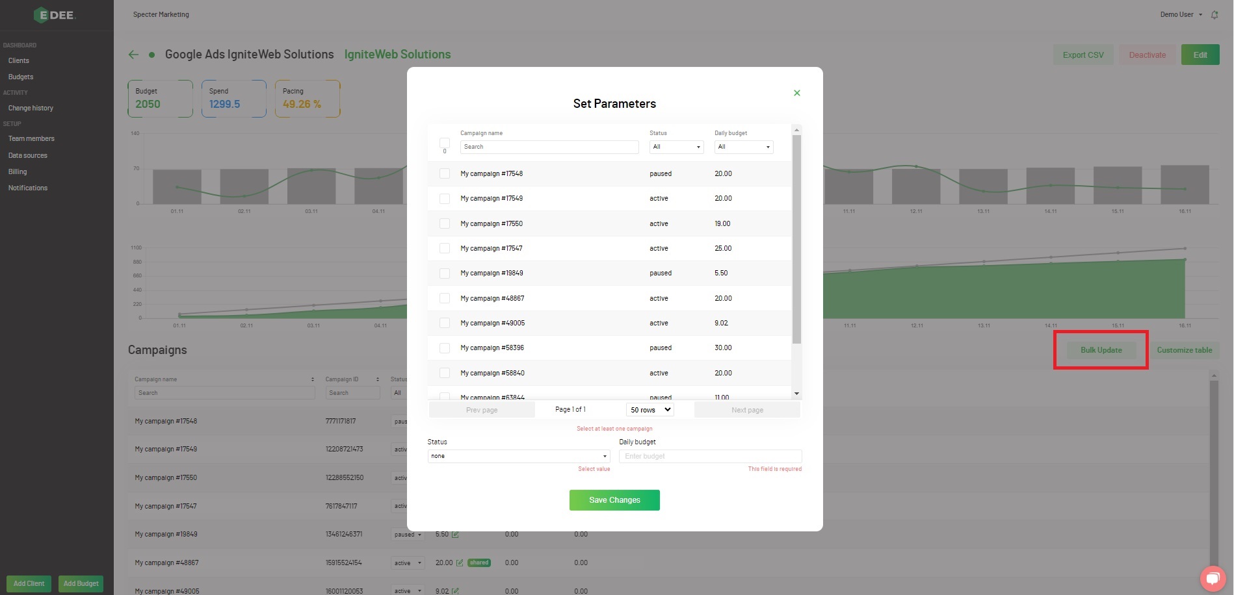Check My campaign #58840 in dialog
Viewport: 1234px width, 595px height.
click(x=445, y=373)
